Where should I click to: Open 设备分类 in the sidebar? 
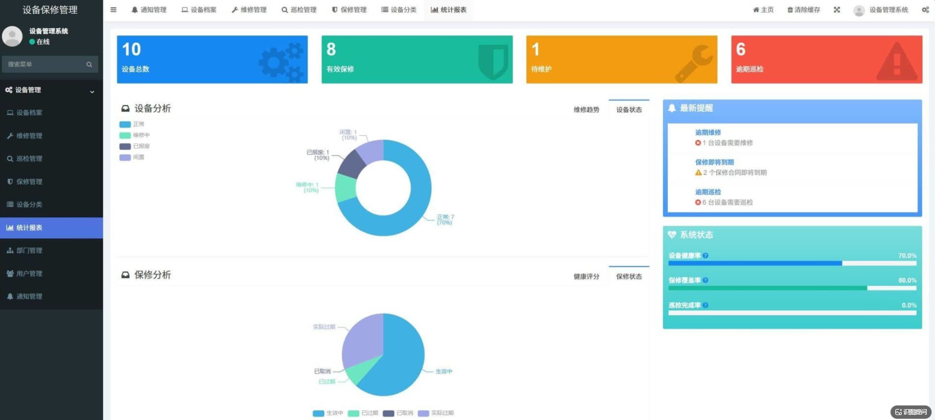(51, 204)
